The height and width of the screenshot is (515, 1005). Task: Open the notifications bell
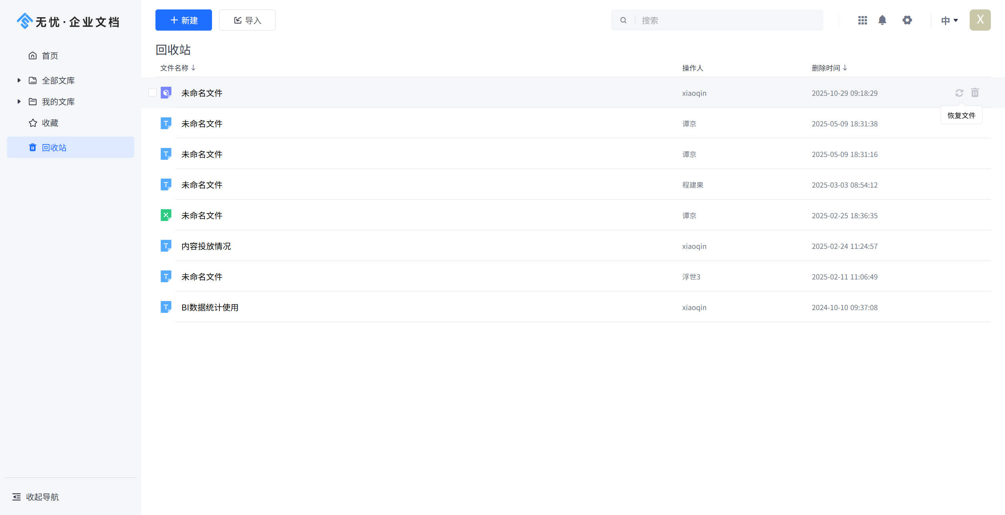pos(882,20)
